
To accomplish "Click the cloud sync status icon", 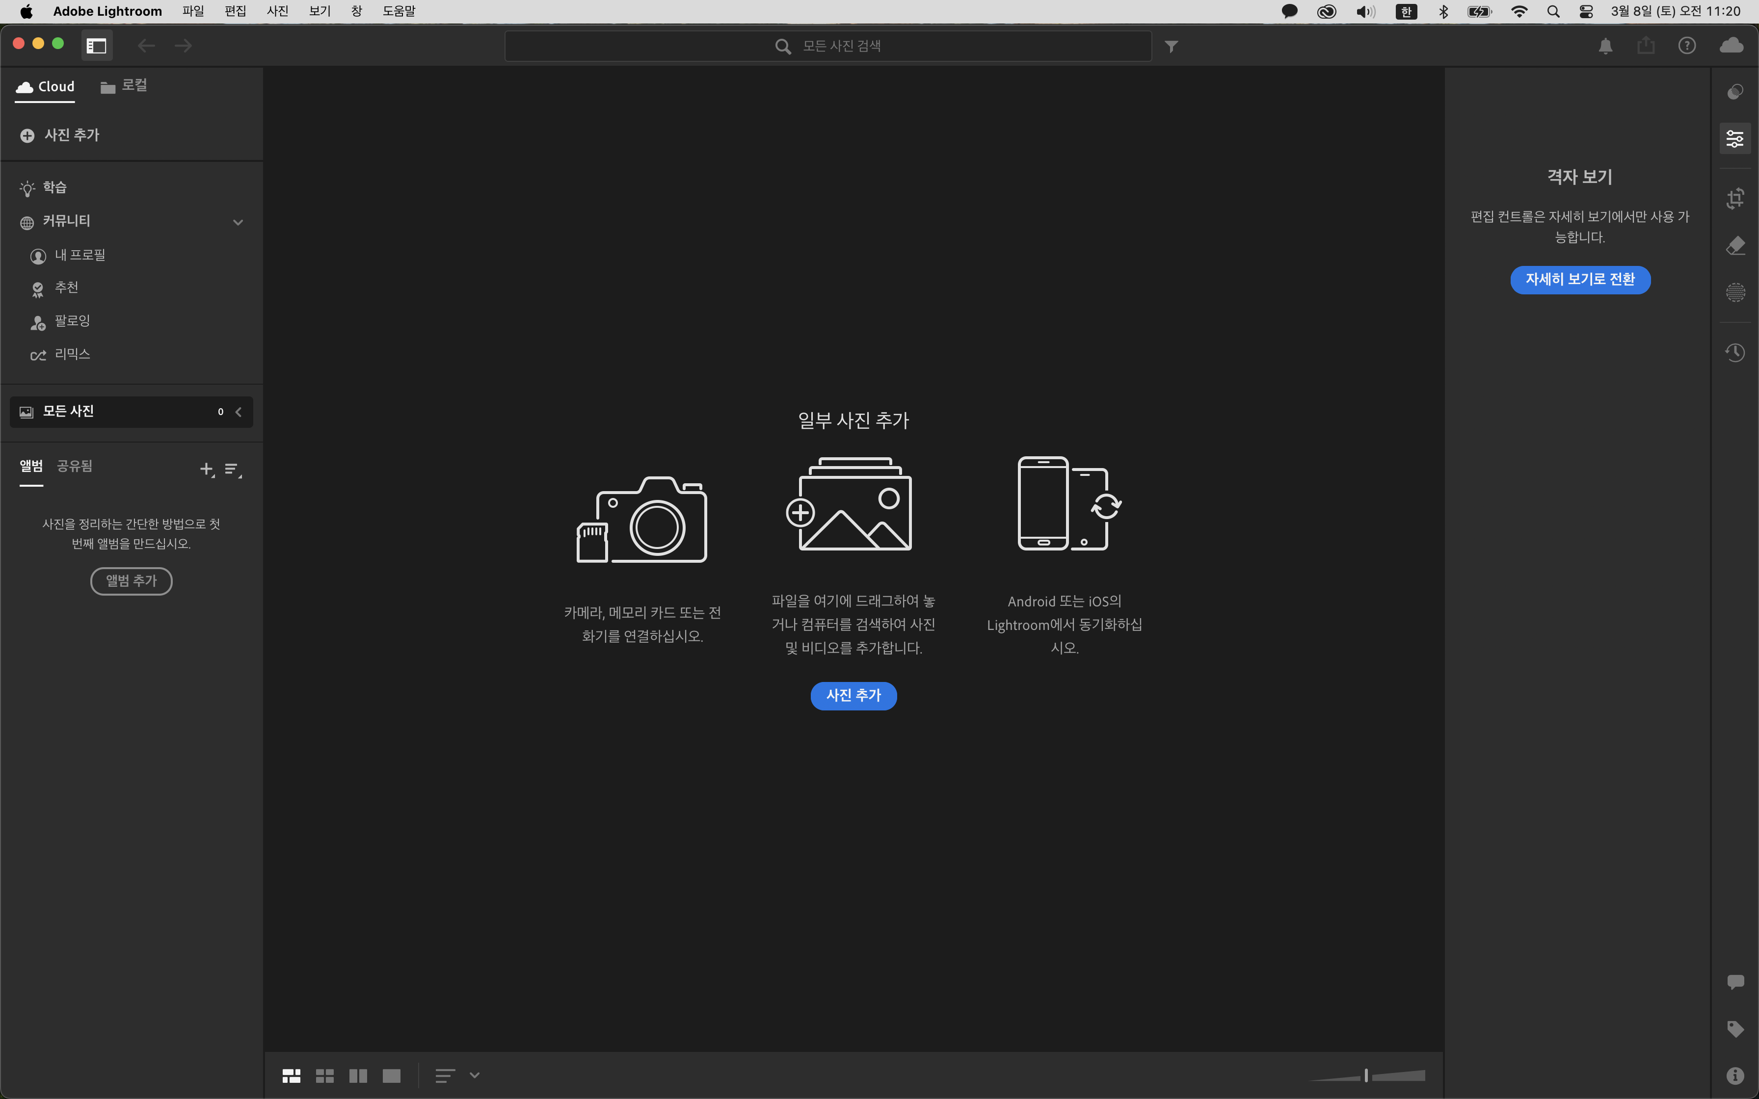I will click(1732, 46).
